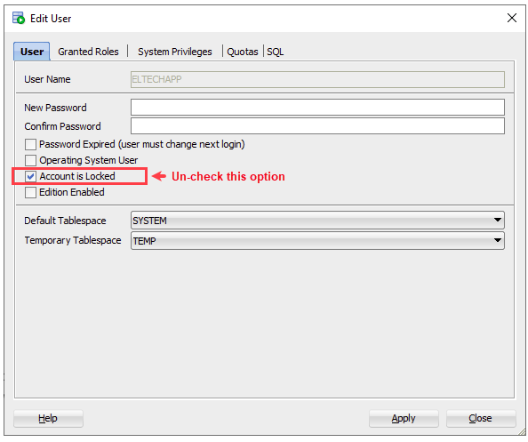
Task: Enable the Password Expired checkbox
Action: (30, 145)
